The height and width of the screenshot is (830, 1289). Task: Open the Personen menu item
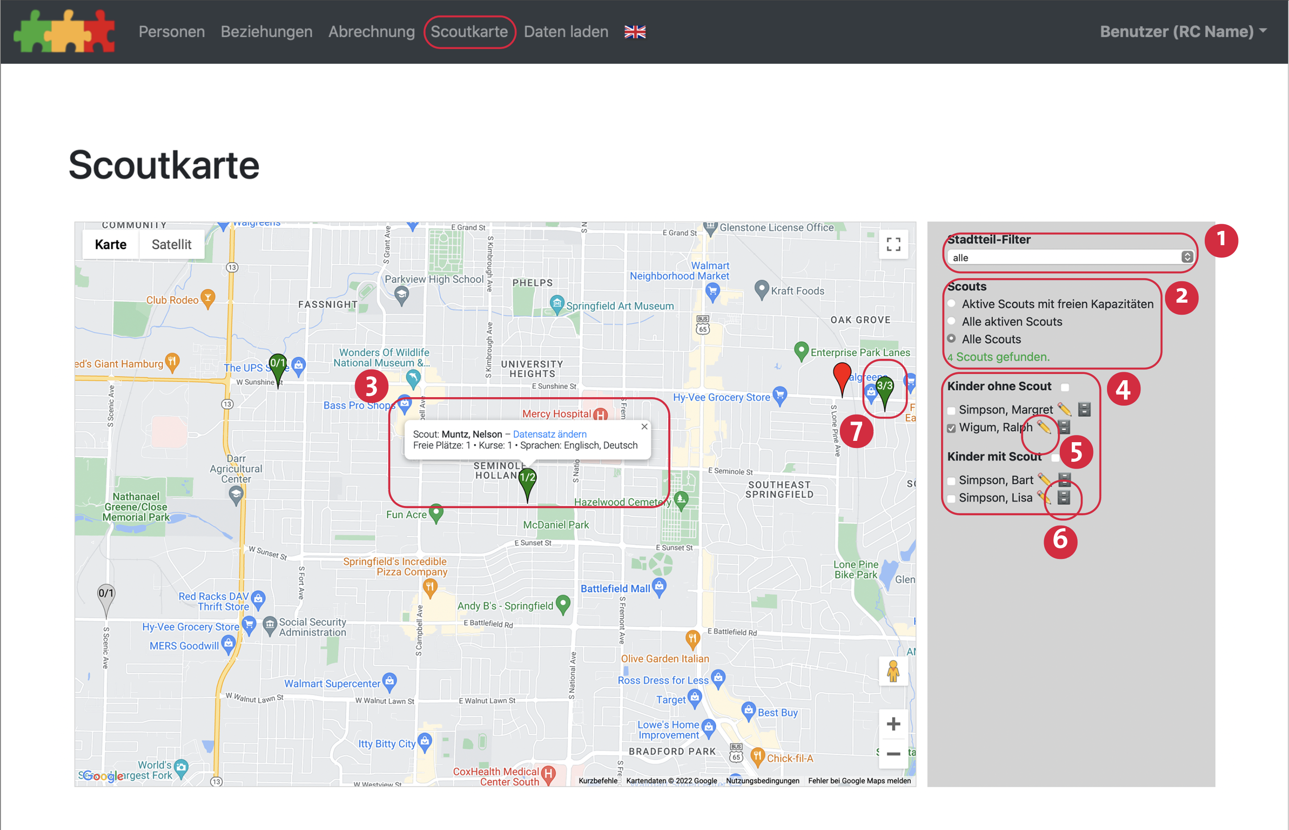tap(171, 32)
